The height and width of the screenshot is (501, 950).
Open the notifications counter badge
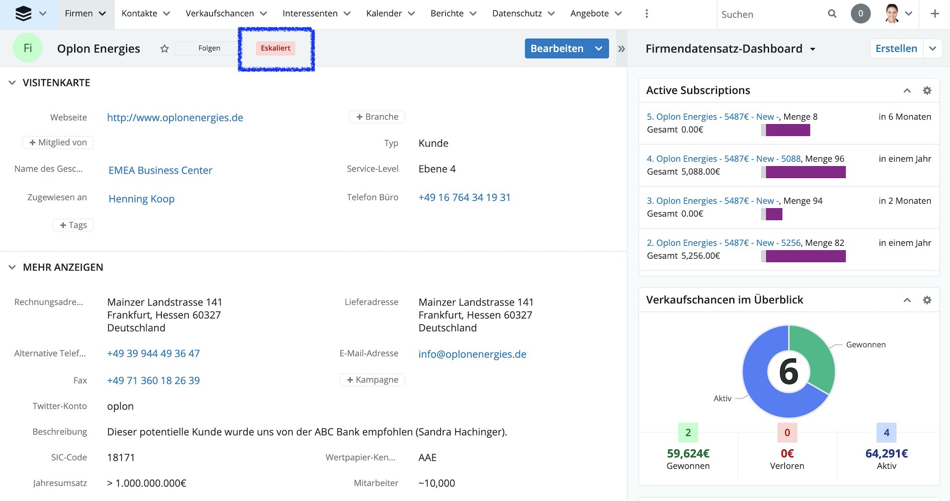click(860, 14)
